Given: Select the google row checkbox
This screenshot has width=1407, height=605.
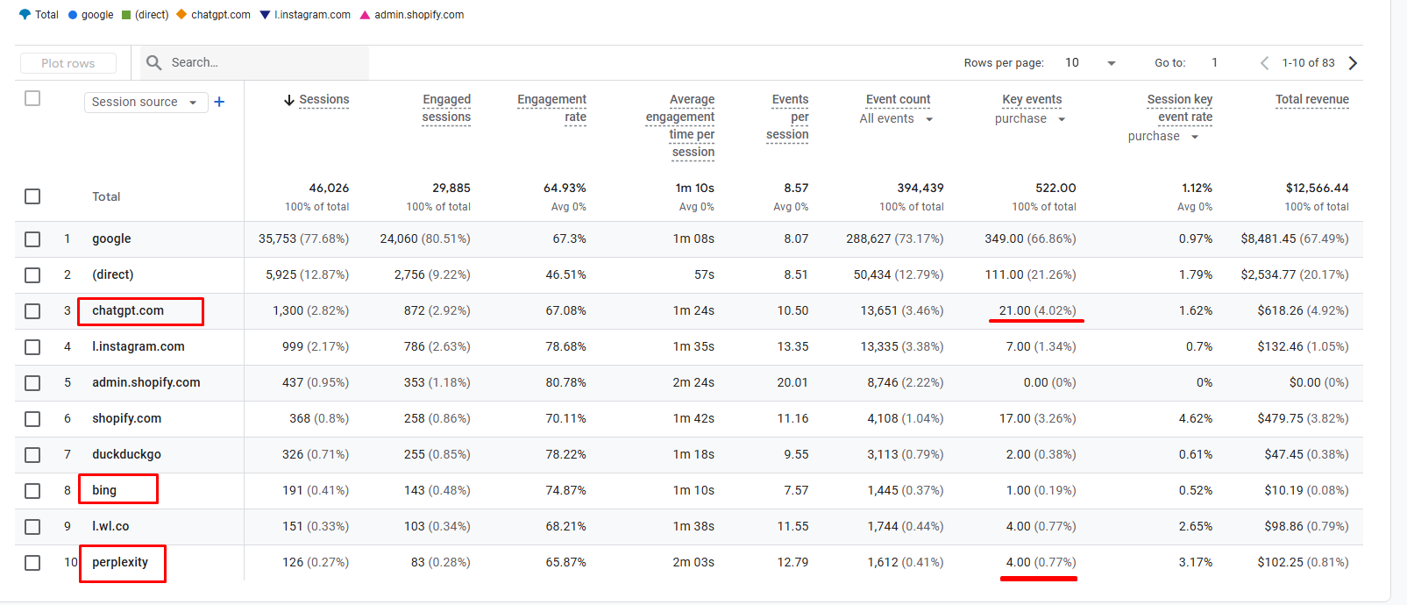Looking at the screenshot, I should point(32,238).
